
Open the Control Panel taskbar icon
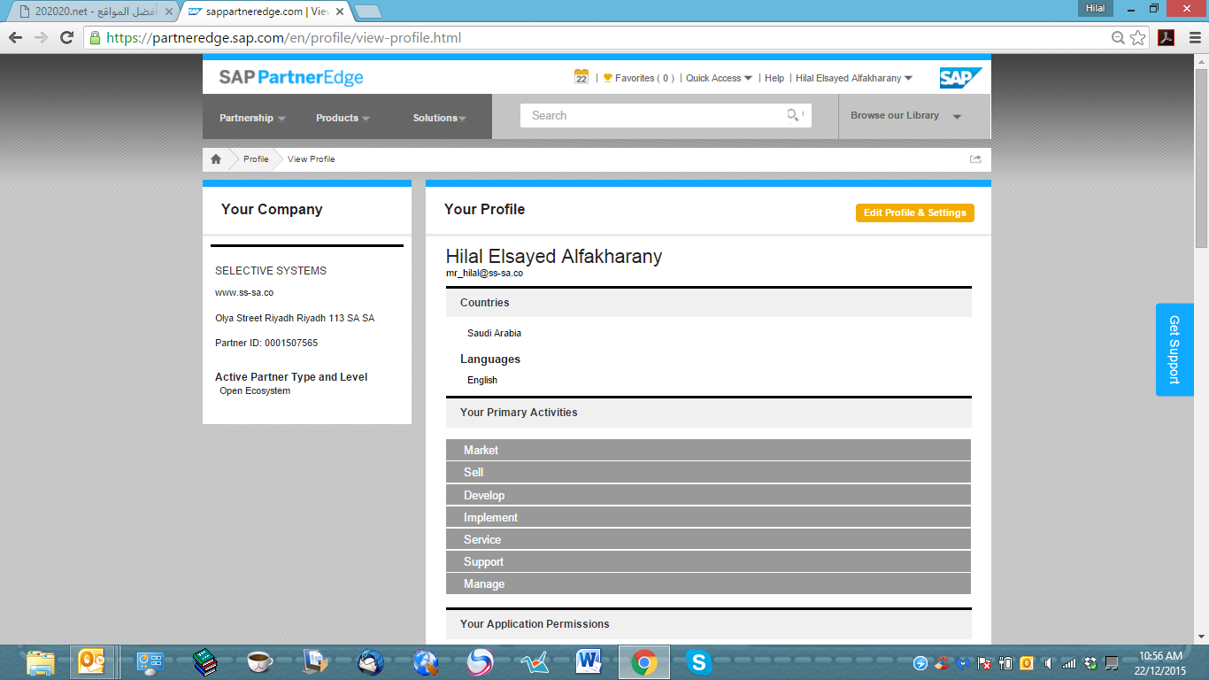(150, 662)
